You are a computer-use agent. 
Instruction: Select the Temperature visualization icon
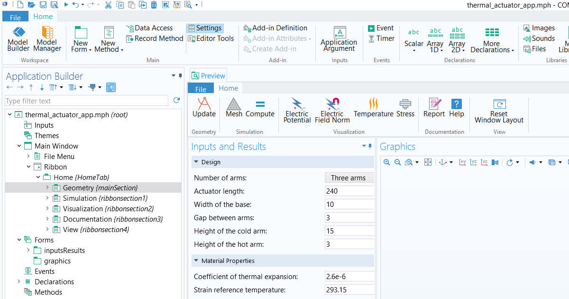[x=374, y=109]
